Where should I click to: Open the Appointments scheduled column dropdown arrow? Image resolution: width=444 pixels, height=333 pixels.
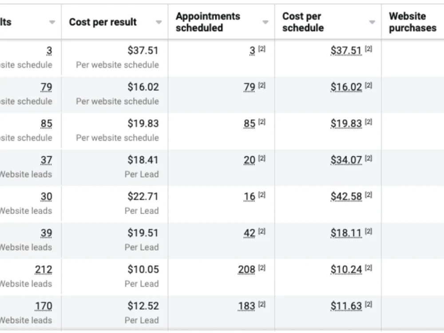pos(266,22)
